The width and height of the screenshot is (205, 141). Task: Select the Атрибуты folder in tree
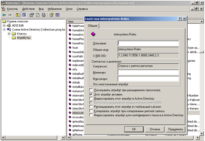[x=24, y=38]
